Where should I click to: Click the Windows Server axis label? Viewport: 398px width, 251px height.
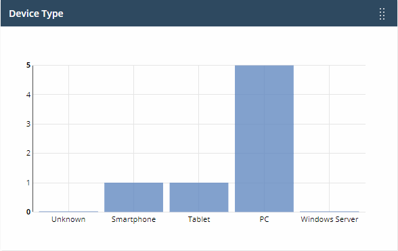coord(330,219)
